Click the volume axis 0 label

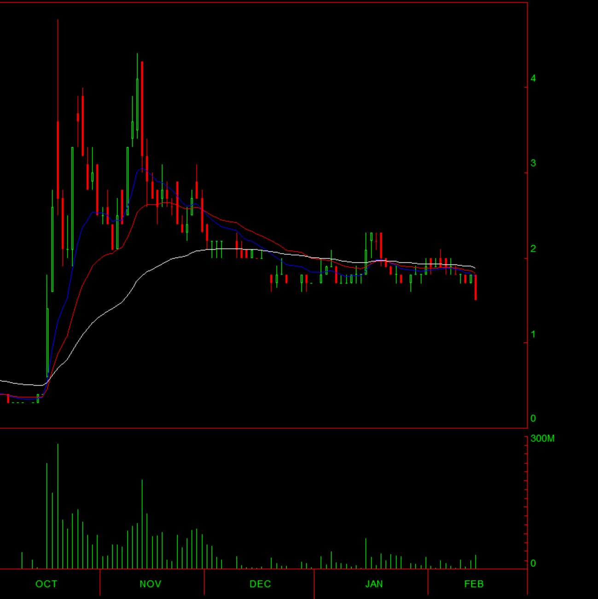click(533, 563)
